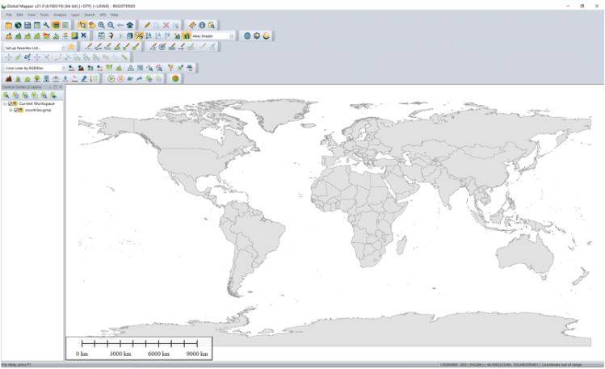
Task: Select the countries.gmp layer name
Action: [37, 110]
